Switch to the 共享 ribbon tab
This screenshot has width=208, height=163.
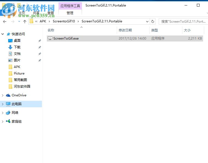pos(36,13)
